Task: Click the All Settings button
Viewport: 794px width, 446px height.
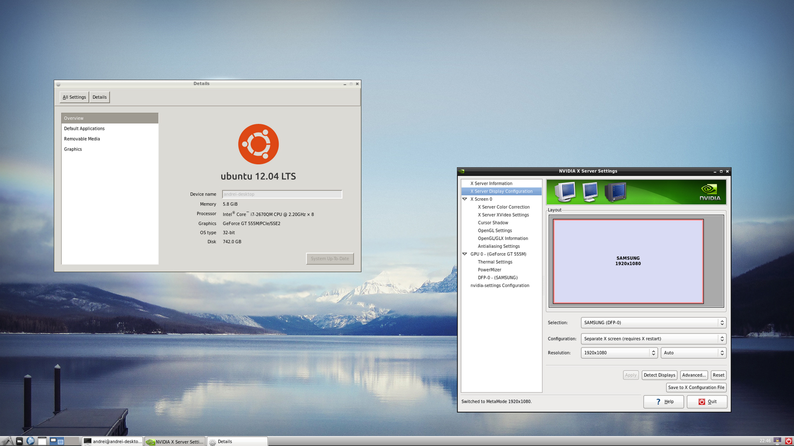Action: point(74,97)
